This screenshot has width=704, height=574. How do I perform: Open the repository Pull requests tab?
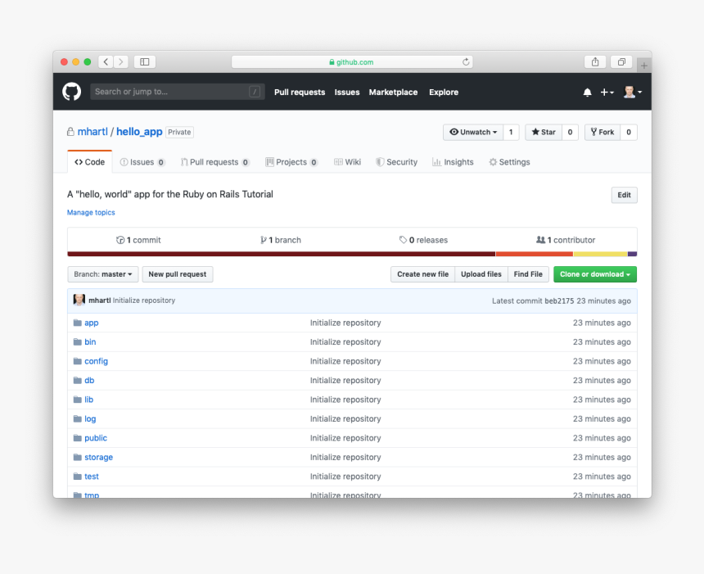[x=215, y=162]
